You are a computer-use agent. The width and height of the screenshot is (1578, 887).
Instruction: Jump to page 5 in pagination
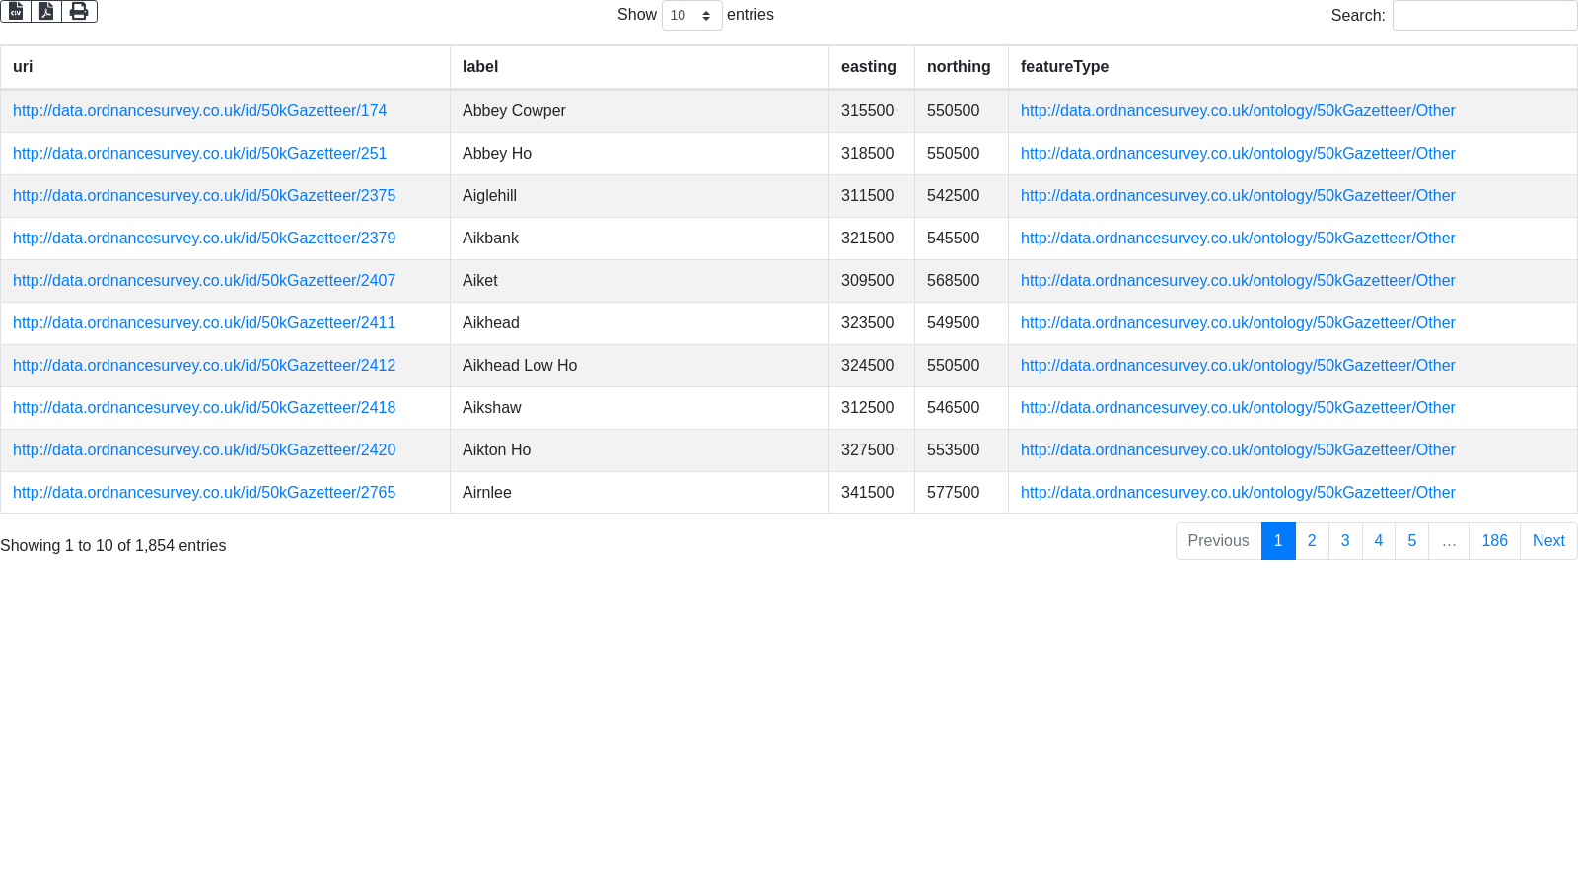coord(1411,541)
